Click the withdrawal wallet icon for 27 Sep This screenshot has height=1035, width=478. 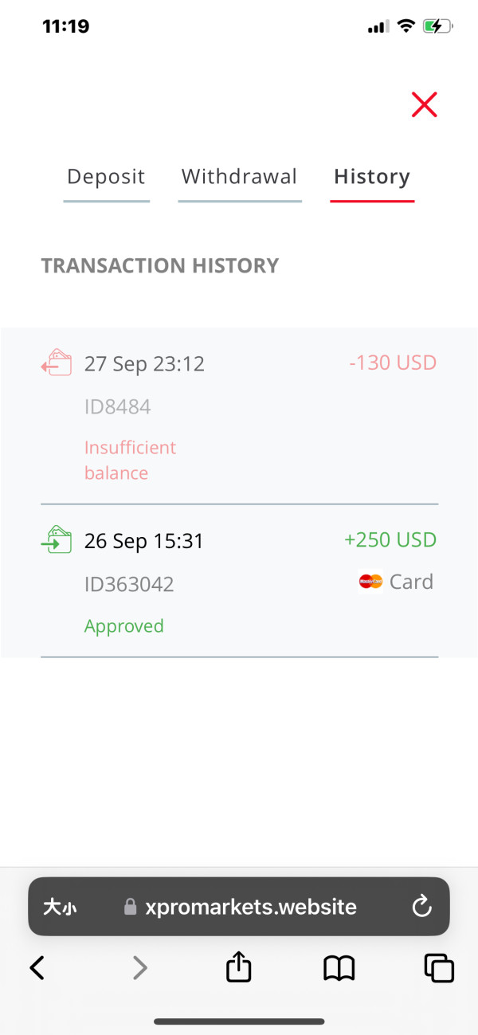point(56,363)
